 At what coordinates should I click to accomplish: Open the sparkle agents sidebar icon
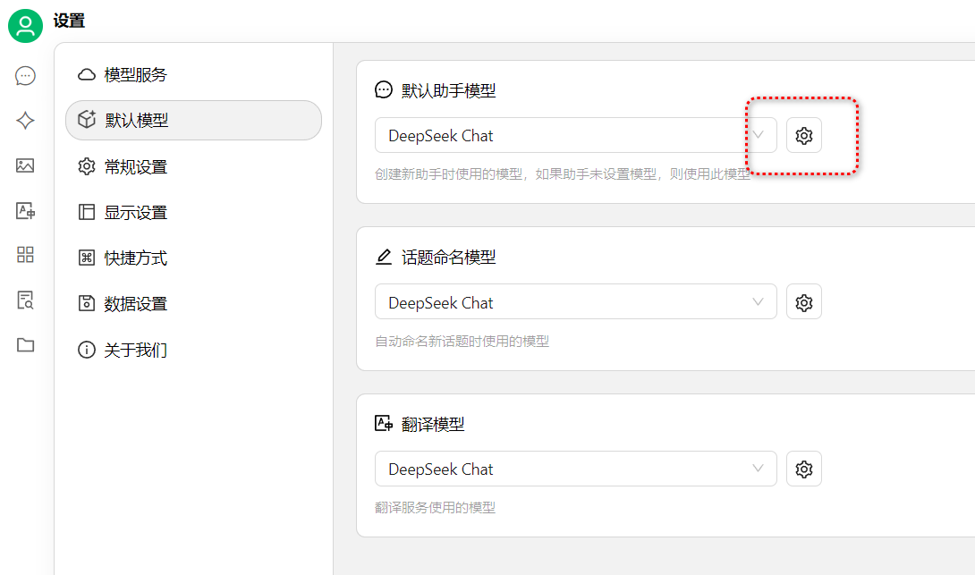(x=25, y=121)
